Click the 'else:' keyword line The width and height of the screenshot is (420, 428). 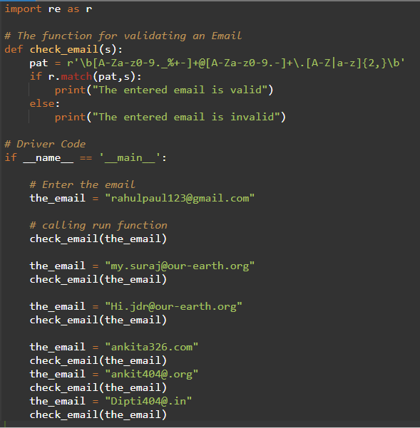[x=44, y=104]
